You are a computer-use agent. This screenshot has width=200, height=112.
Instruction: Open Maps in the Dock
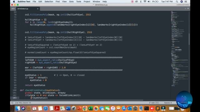click(x=62, y=109)
